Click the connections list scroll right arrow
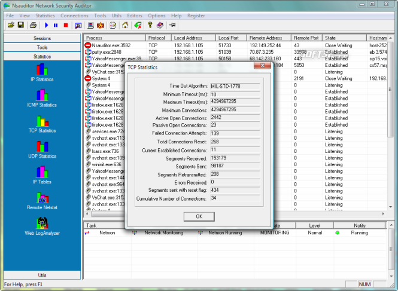The image size is (398, 291). [383, 214]
